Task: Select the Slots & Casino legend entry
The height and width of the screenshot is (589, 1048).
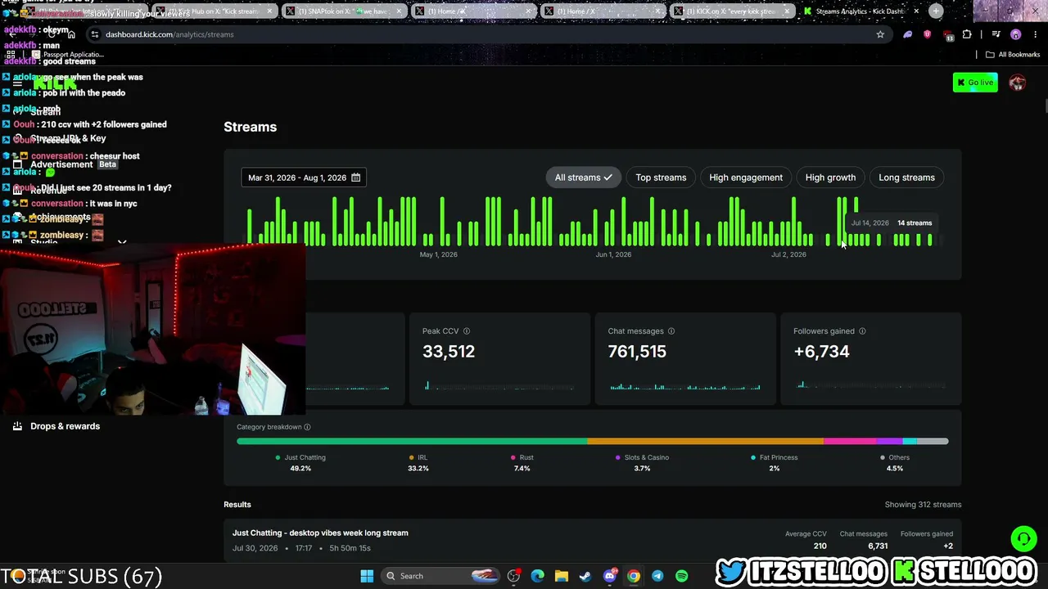Action: [x=642, y=463]
